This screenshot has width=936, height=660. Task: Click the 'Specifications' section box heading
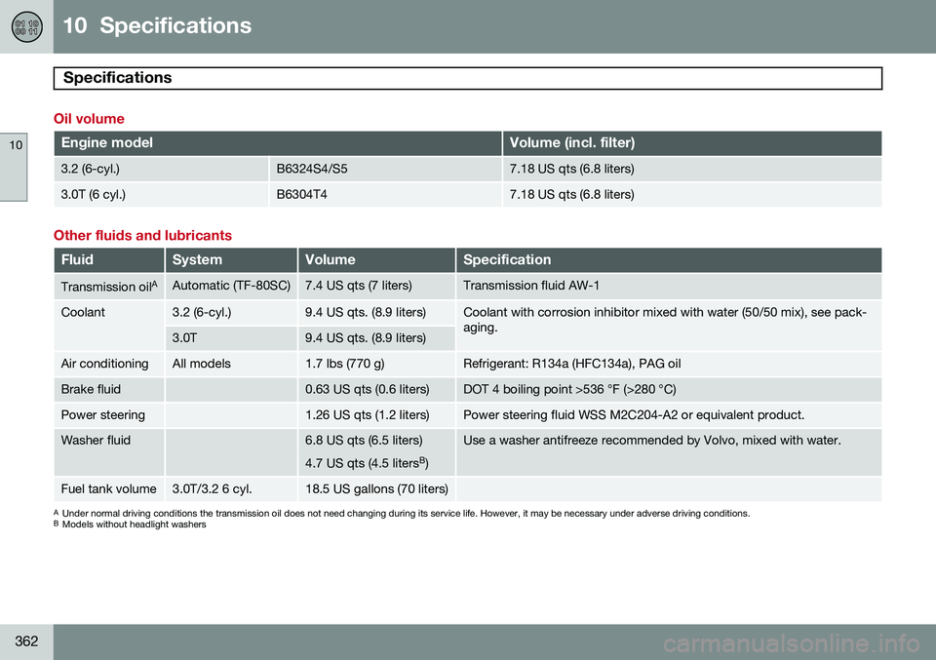point(467,78)
